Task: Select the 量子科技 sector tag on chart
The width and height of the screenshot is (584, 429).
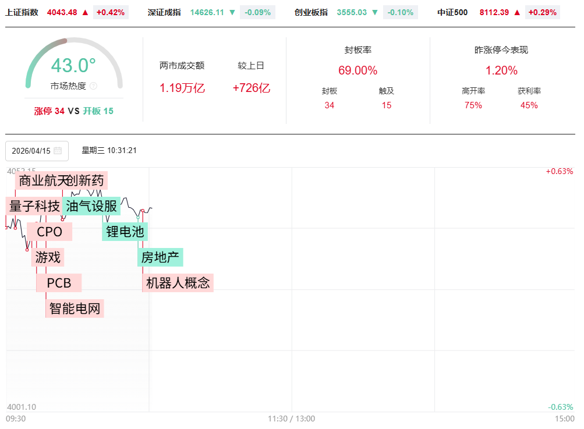Action: click(x=34, y=206)
